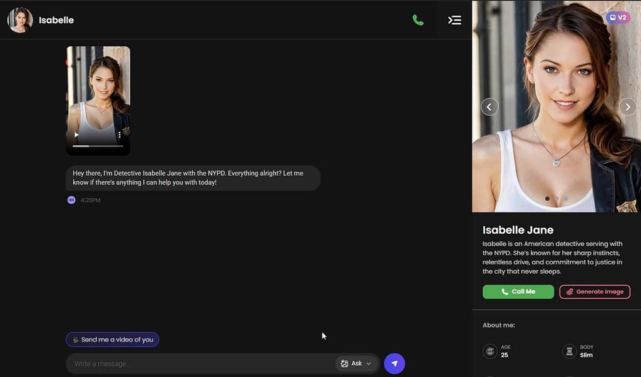Choose the "Send me a video of you" suggestion
Image resolution: width=641 pixels, height=377 pixels.
click(x=113, y=339)
